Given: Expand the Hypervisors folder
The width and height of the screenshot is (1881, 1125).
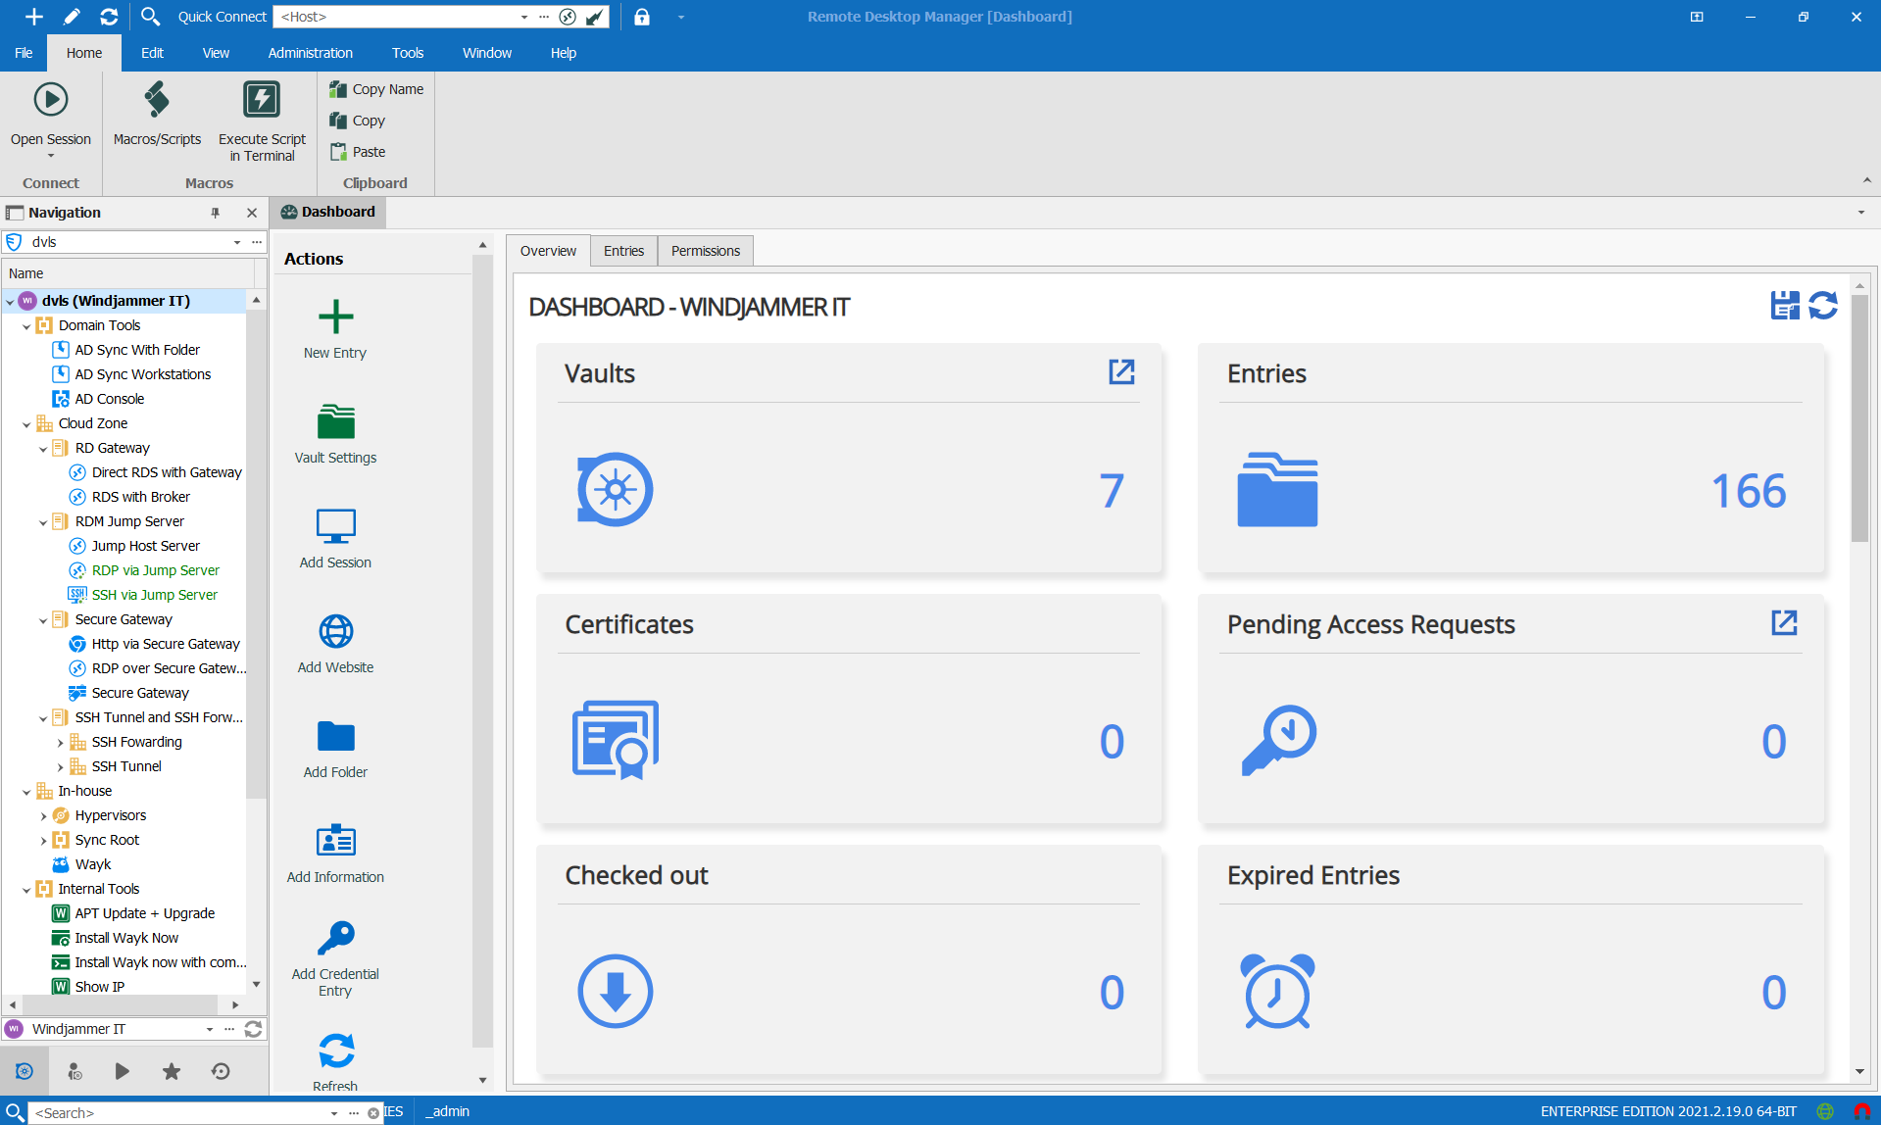Looking at the screenshot, I should pos(43,816).
